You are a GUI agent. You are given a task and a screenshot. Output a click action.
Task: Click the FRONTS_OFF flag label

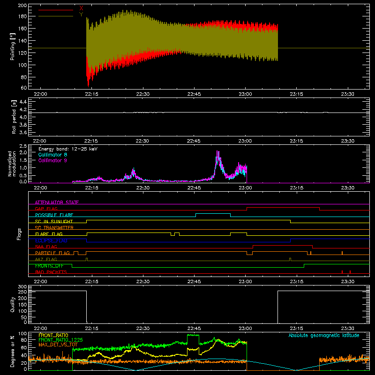pyautogui.click(x=49, y=266)
